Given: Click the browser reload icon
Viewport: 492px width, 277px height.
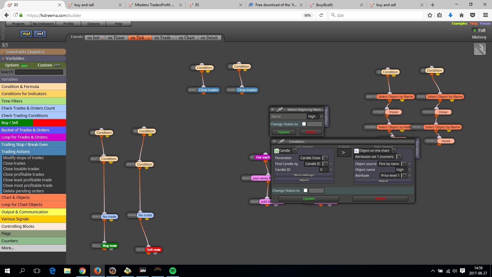Looking at the screenshot, I should point(321,15).
